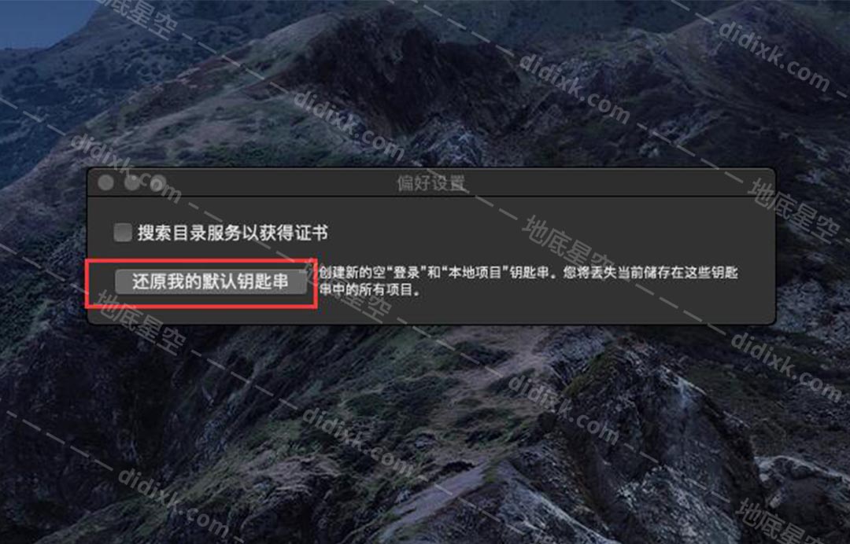Click empty dialog area below the description text
Image resolution: width=850 pixels, height=544 pixels.
488,311
